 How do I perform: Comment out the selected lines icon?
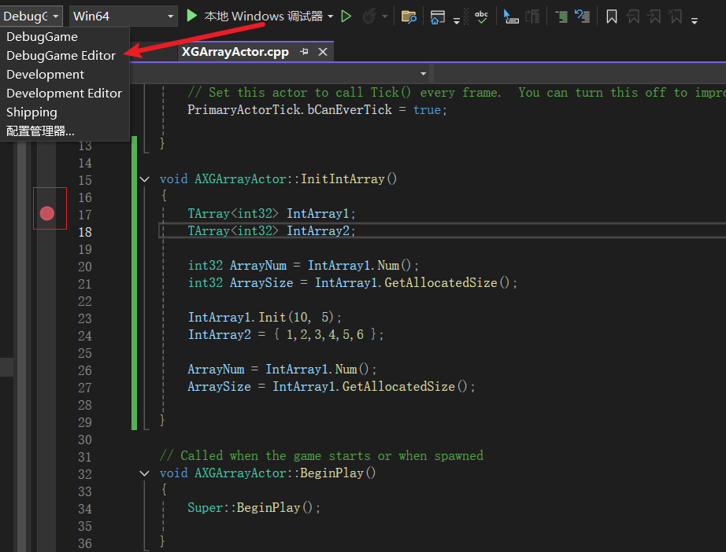tap(561, 17)
